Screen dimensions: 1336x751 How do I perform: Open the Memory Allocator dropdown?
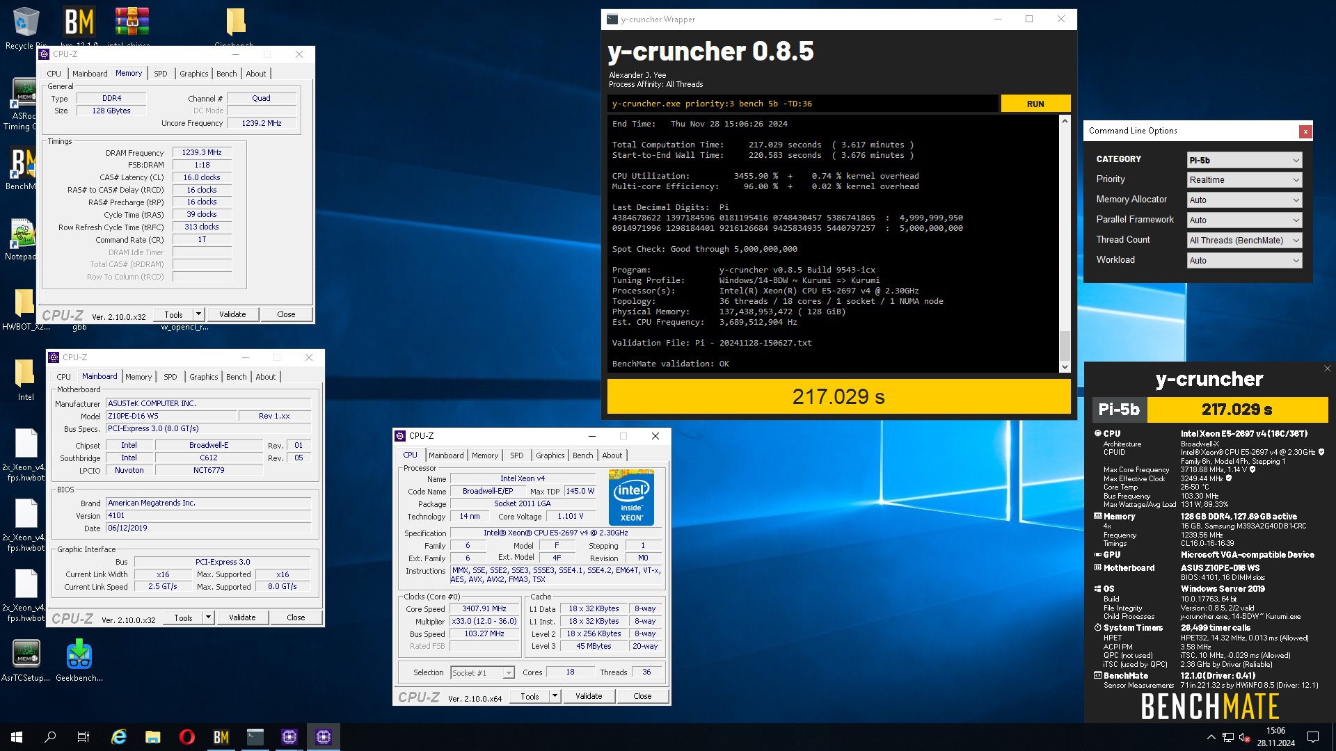[1244, 200]
